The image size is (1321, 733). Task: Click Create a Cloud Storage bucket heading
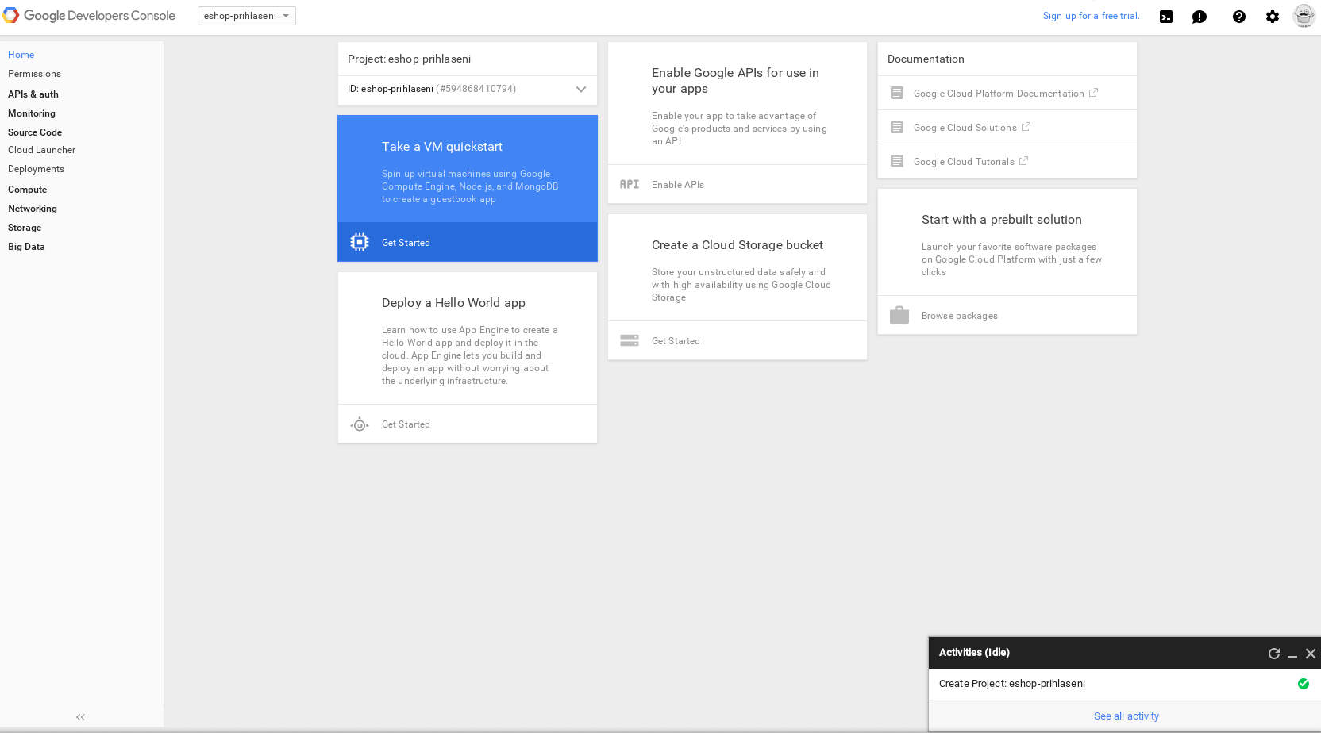[738, 245]
